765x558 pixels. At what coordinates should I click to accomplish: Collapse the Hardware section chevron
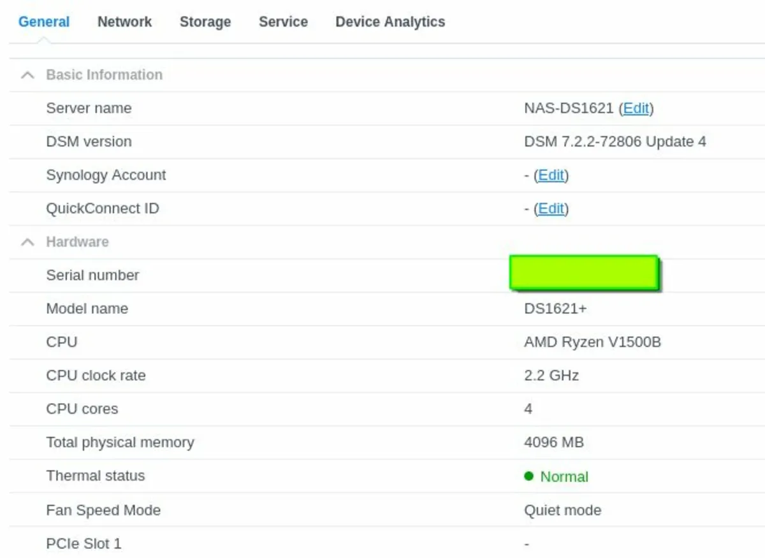(27, 242)
